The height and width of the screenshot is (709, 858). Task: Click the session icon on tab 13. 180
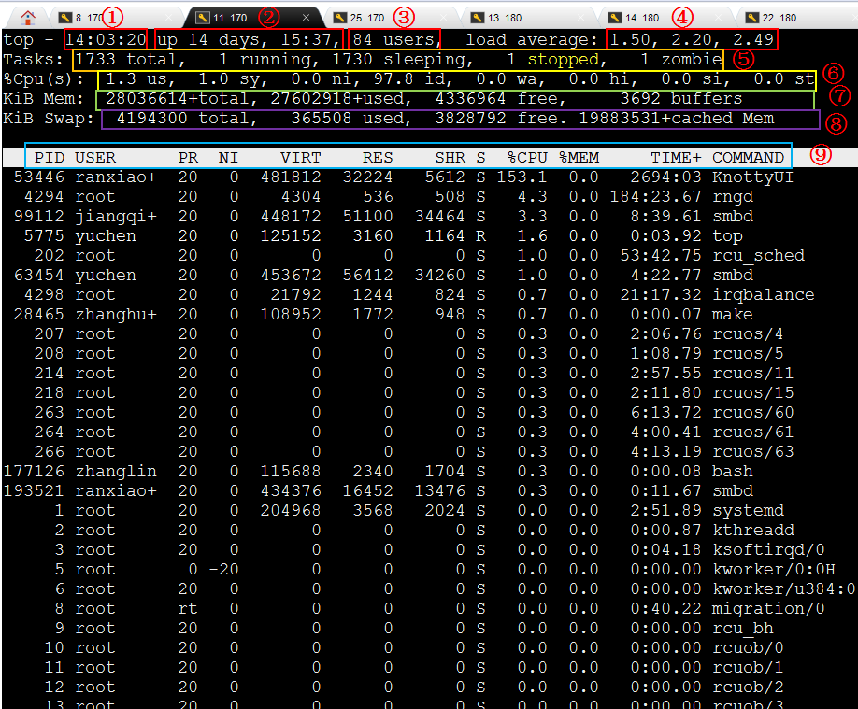click(478, 18)
